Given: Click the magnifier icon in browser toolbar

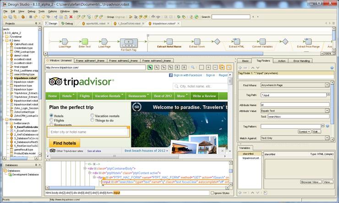Looking at the screenshot, I should tap(192, 68).
